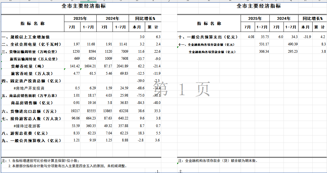Select row label 一、规模以上工业增加值
This screenshot has width=327, height=173.
click(x=26, y=37)
